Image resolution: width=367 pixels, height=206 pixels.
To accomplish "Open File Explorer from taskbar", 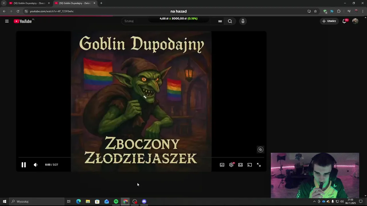I will [88, 202].
